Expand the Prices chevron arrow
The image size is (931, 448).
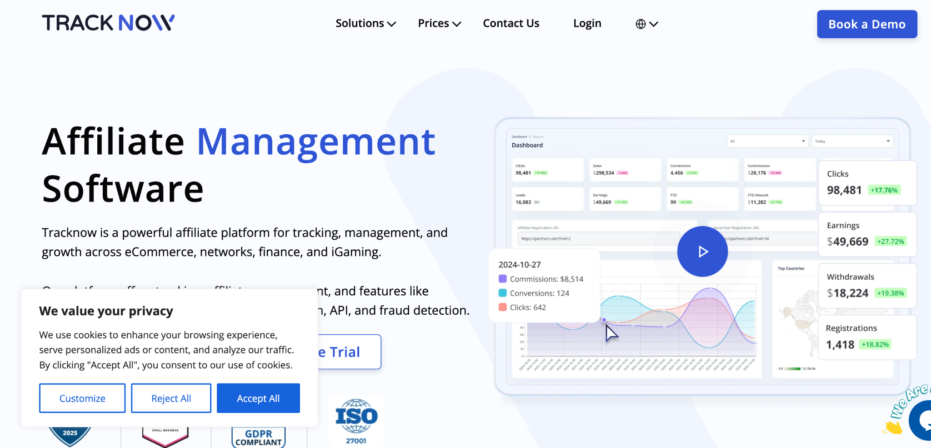point(457,24)
